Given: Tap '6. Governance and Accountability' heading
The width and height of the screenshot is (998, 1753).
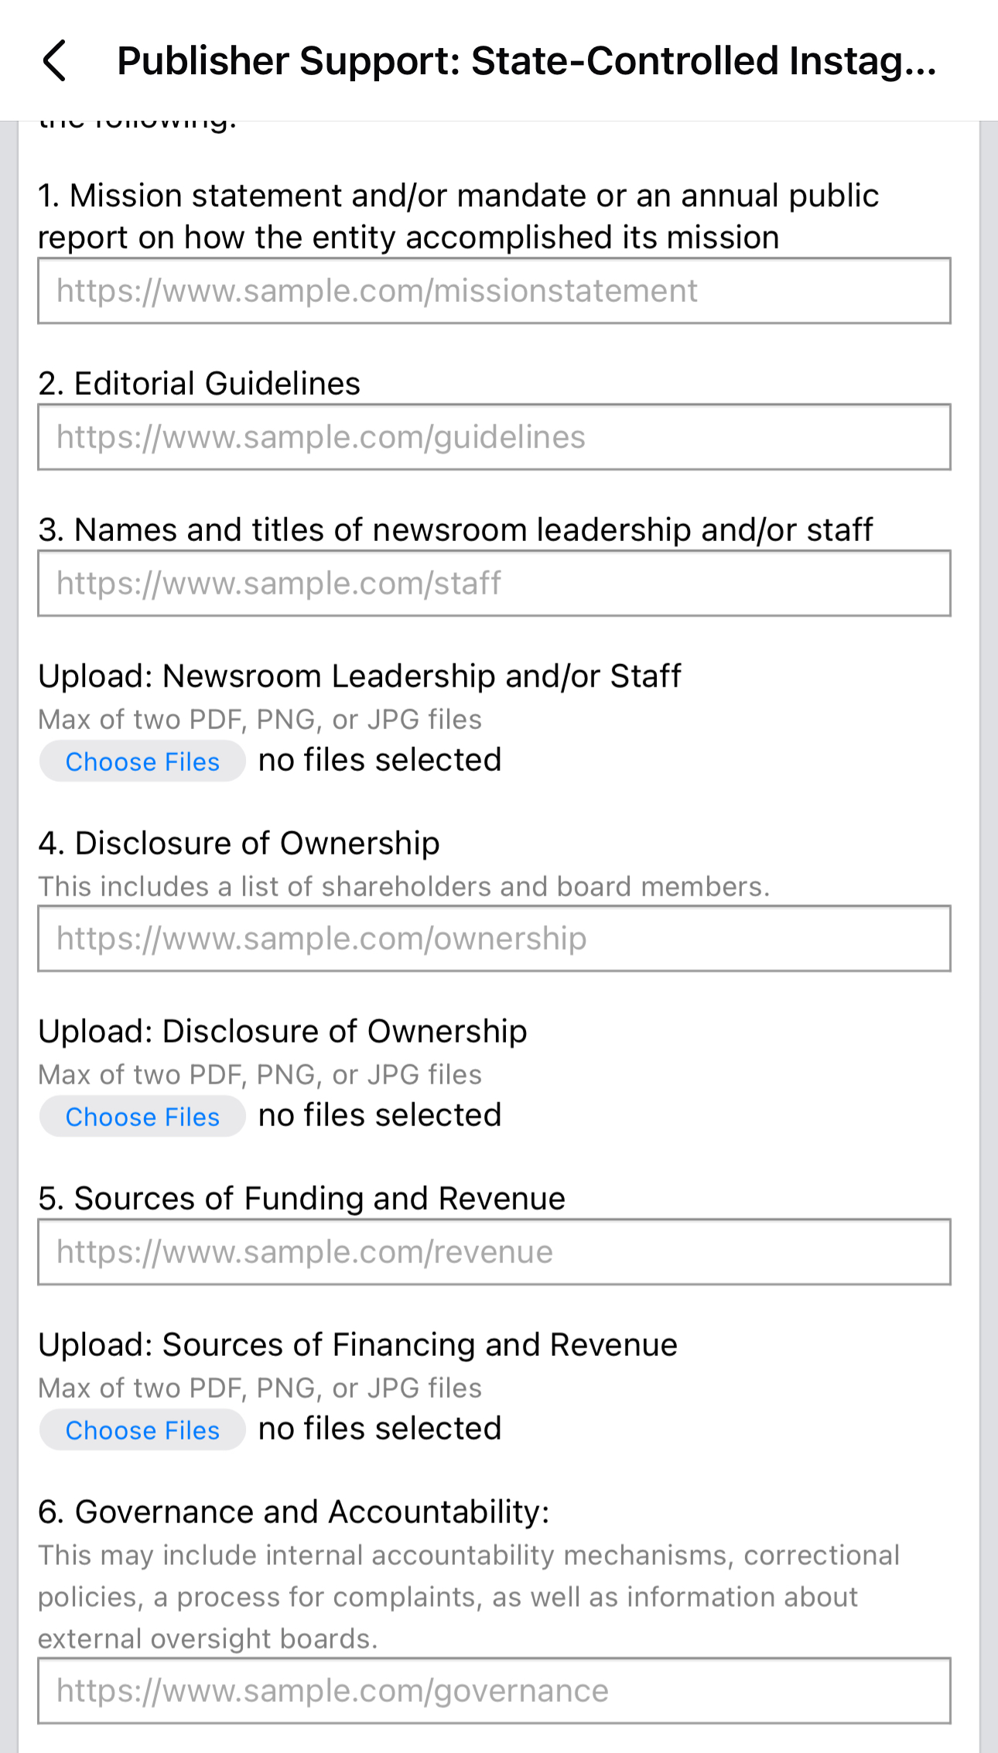Looking at the screenshot, I should (294, 1512).
